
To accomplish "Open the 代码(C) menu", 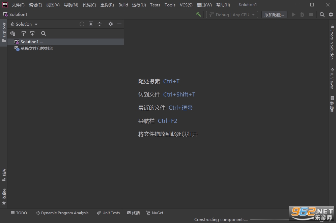I will pos(89,5).
